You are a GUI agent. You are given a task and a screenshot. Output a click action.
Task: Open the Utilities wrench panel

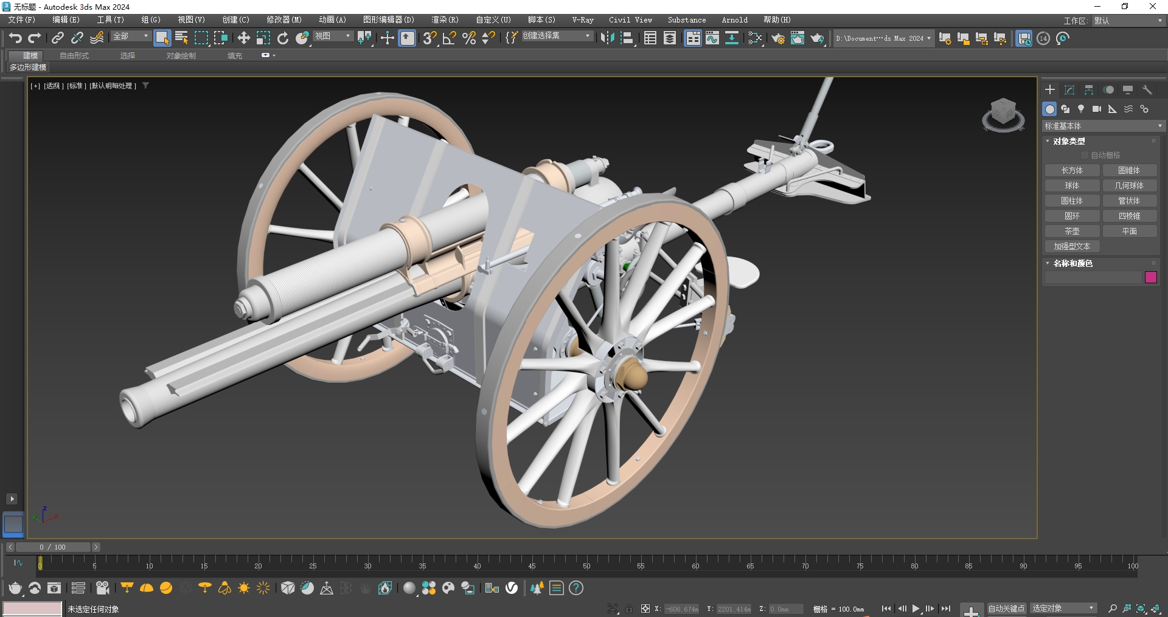pos(1147,90)
